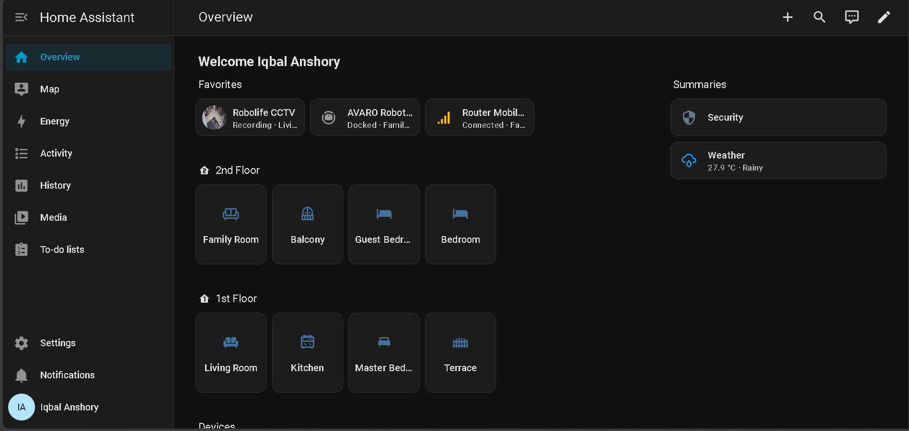The image size is (909, 431).
Task: Open the Activity log
Action: (56, 153)
